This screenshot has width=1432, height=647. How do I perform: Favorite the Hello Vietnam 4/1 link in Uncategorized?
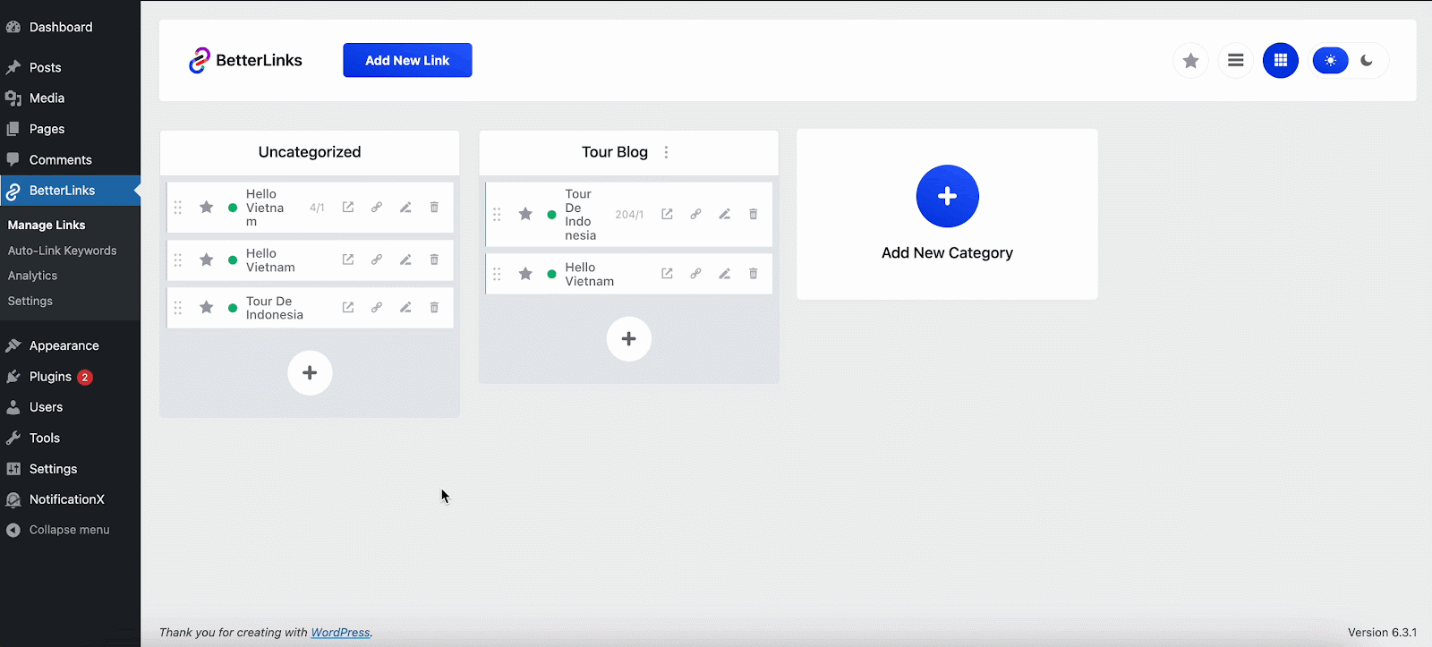coord(206,208)
